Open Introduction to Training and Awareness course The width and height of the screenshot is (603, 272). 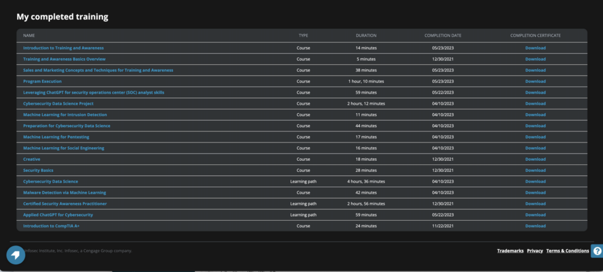(x=63, y=48)
